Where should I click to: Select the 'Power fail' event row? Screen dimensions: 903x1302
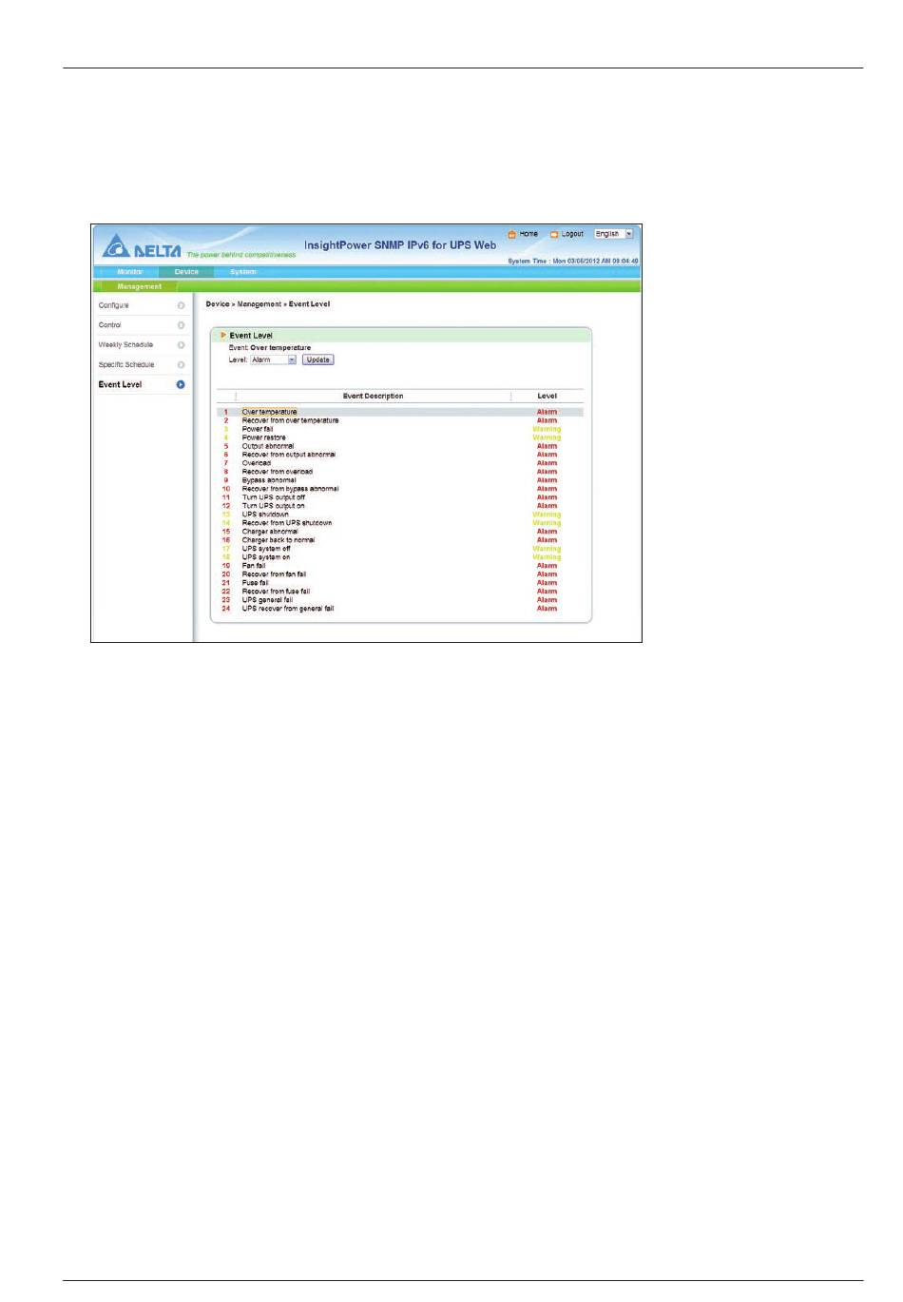click(400, 429)
